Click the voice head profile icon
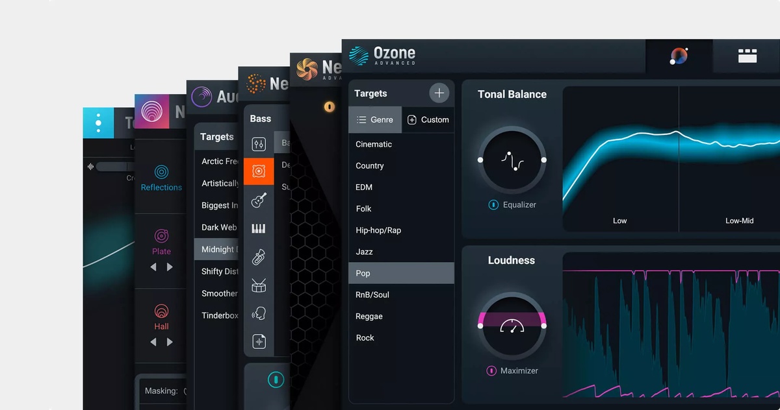Viewport: 780px width, 410px height. tap(259, 313)
